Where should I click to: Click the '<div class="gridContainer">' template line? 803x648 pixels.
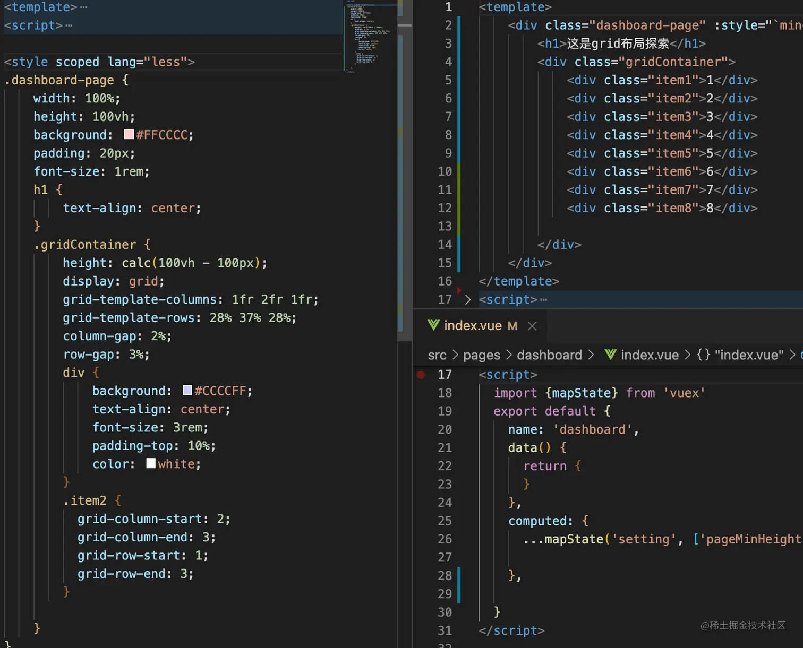point(636,62)
